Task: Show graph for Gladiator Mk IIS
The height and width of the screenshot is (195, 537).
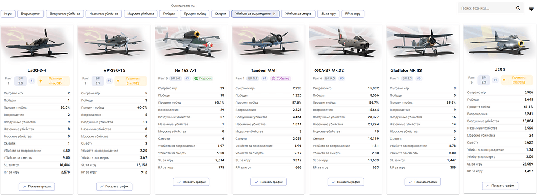Action: pyautogui.click(x=423, y=182)
